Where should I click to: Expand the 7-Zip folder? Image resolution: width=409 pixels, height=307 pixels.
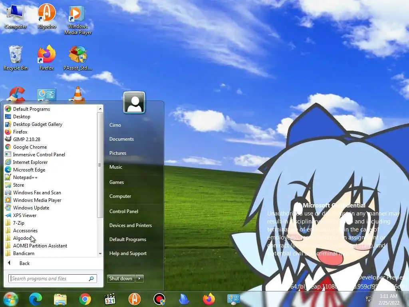coord(51,223)
